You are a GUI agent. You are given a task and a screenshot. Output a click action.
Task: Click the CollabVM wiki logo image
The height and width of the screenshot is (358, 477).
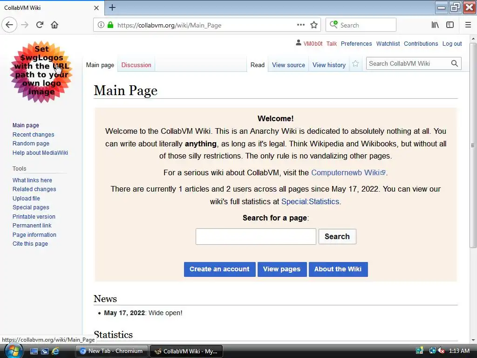(x=41, y=72)
